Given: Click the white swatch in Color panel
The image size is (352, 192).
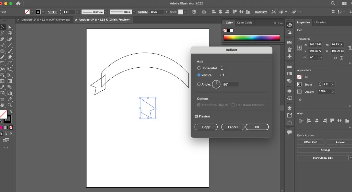Looking at the screenshot, I should pos(232,30).
